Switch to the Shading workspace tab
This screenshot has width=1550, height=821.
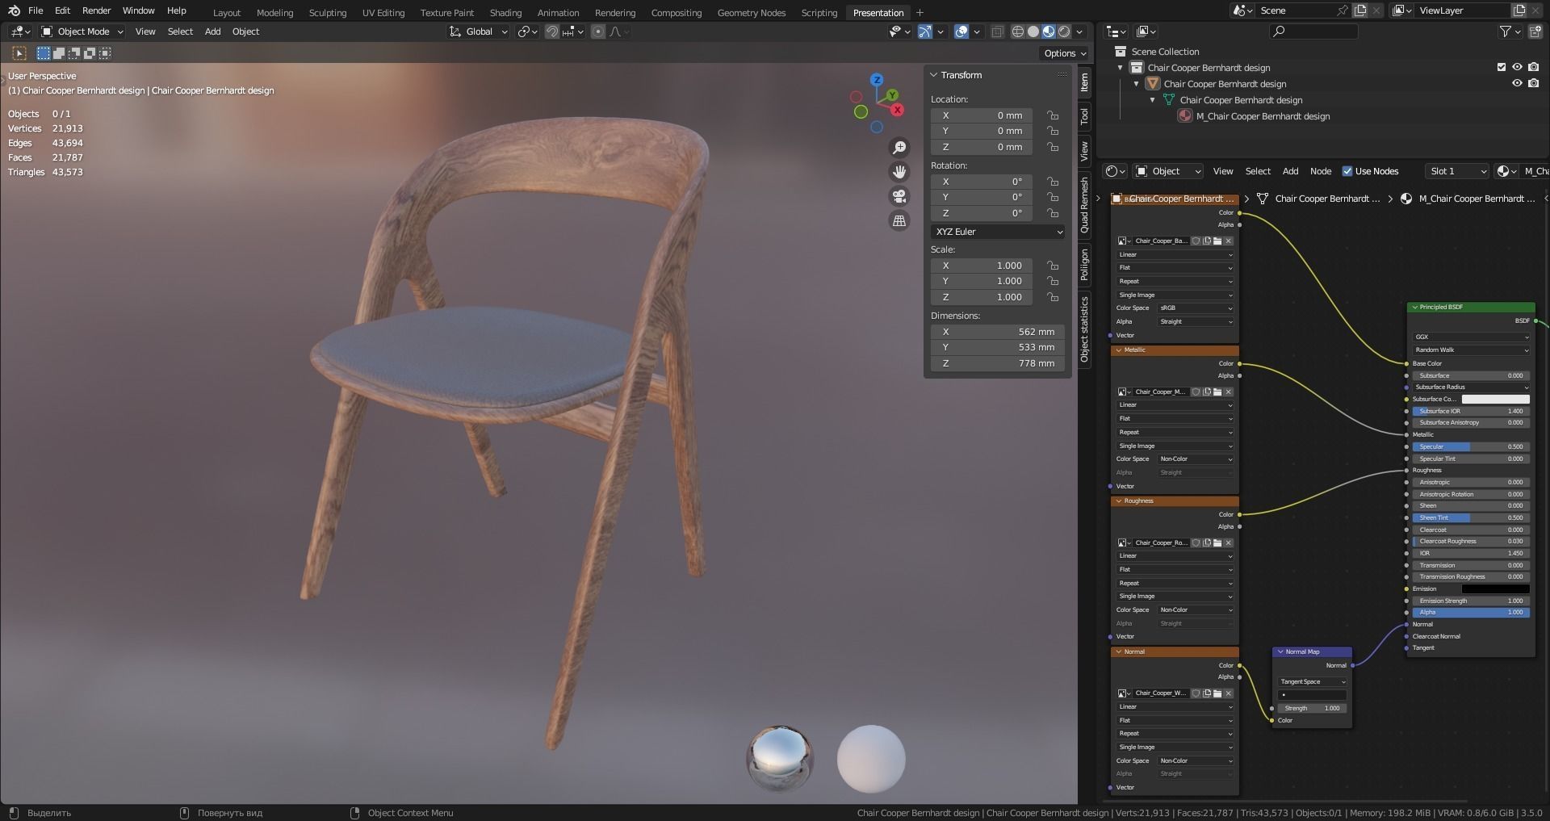[x=505, y=13]
